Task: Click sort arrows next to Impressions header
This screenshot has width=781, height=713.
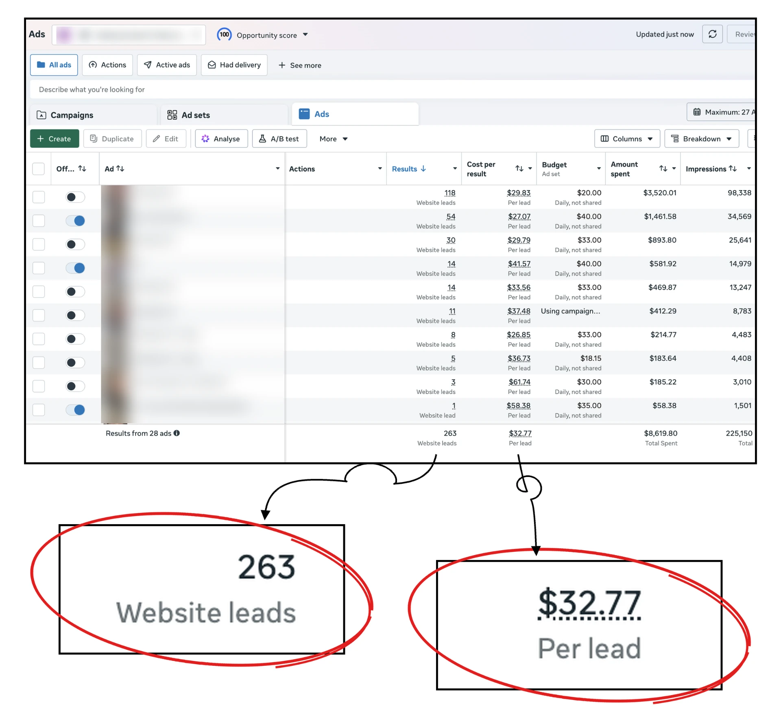Action: tap(733, 168)
